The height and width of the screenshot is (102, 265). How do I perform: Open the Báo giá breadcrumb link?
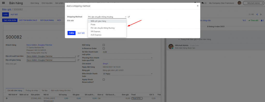click(6, 10)
